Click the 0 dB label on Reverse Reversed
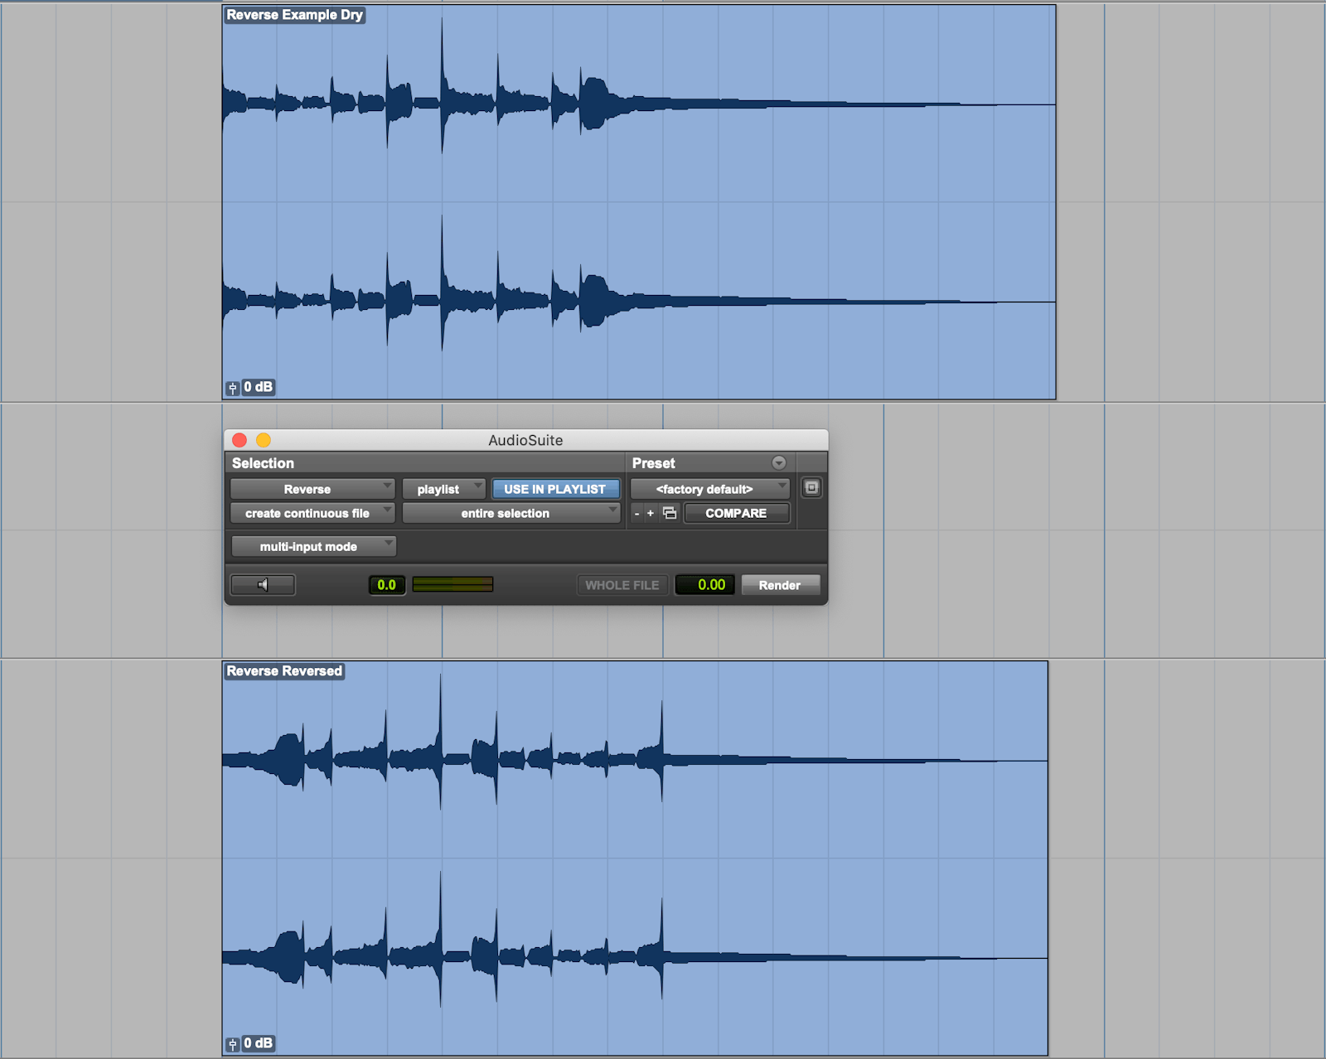Image resolution: width=1326 pixels, height=1059 pixels. pyautogui.click(x=258, y=1043)
